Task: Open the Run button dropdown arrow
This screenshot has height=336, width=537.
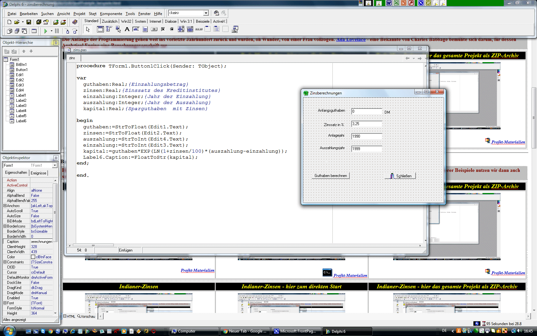Action: coord(51,31)
